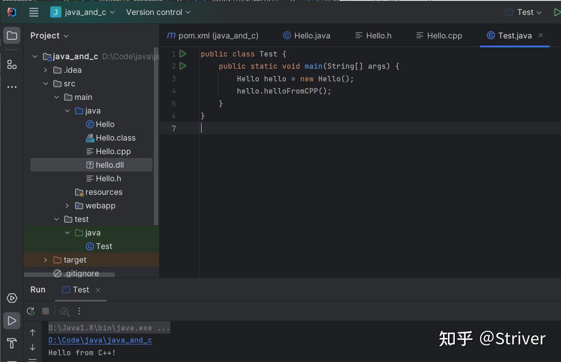Switch to the pom.xml editor tab

(x=213, y=36)
